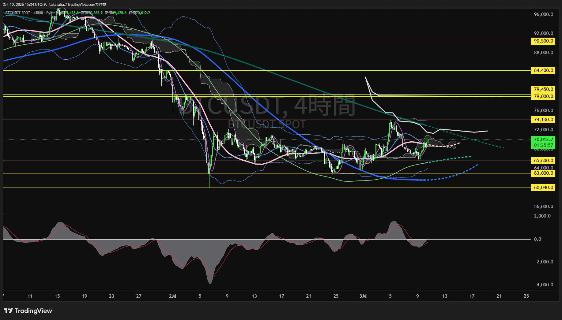This screenshot has width=562, height=320.
Task: Click the 60,040.0 price level label
Action: 543,188
